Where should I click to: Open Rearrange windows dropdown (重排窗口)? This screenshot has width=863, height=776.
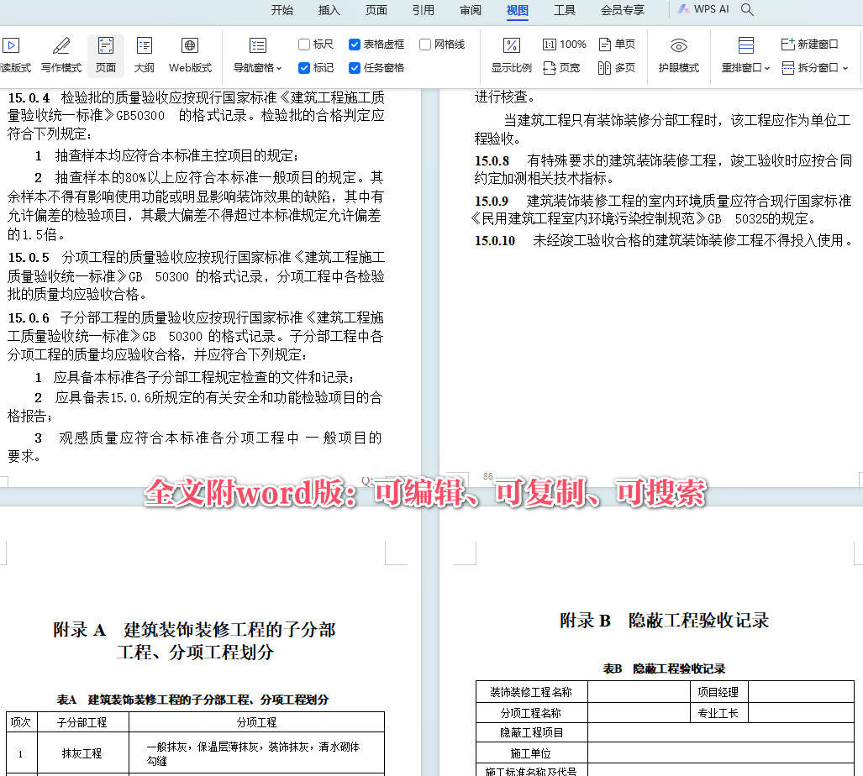click(745, 68)
